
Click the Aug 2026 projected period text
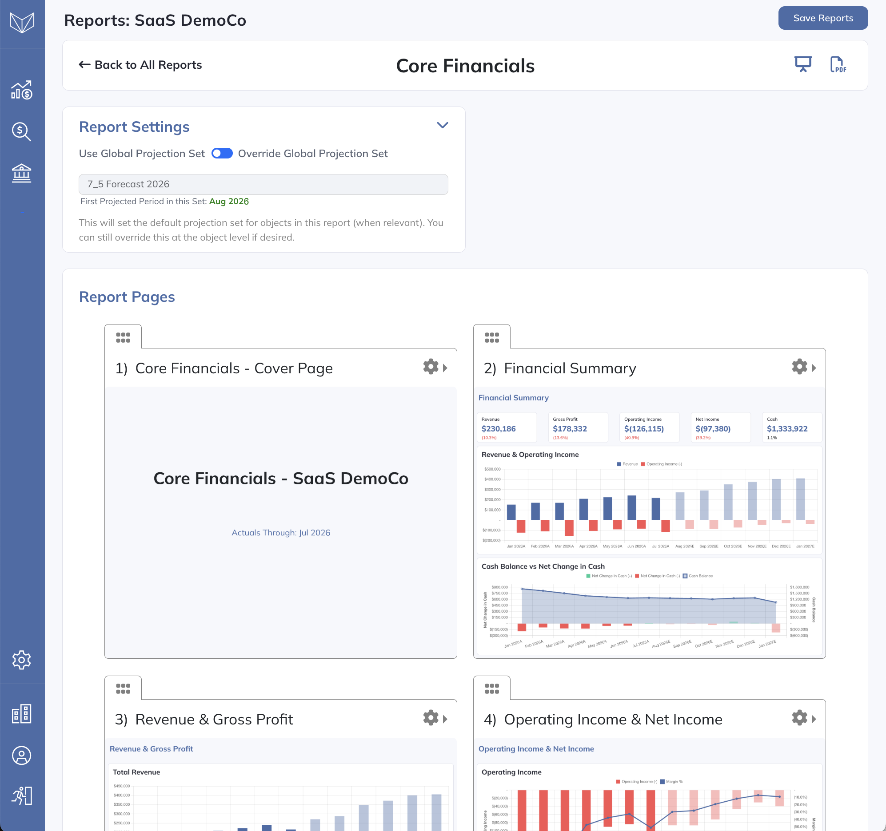[229, 201]
